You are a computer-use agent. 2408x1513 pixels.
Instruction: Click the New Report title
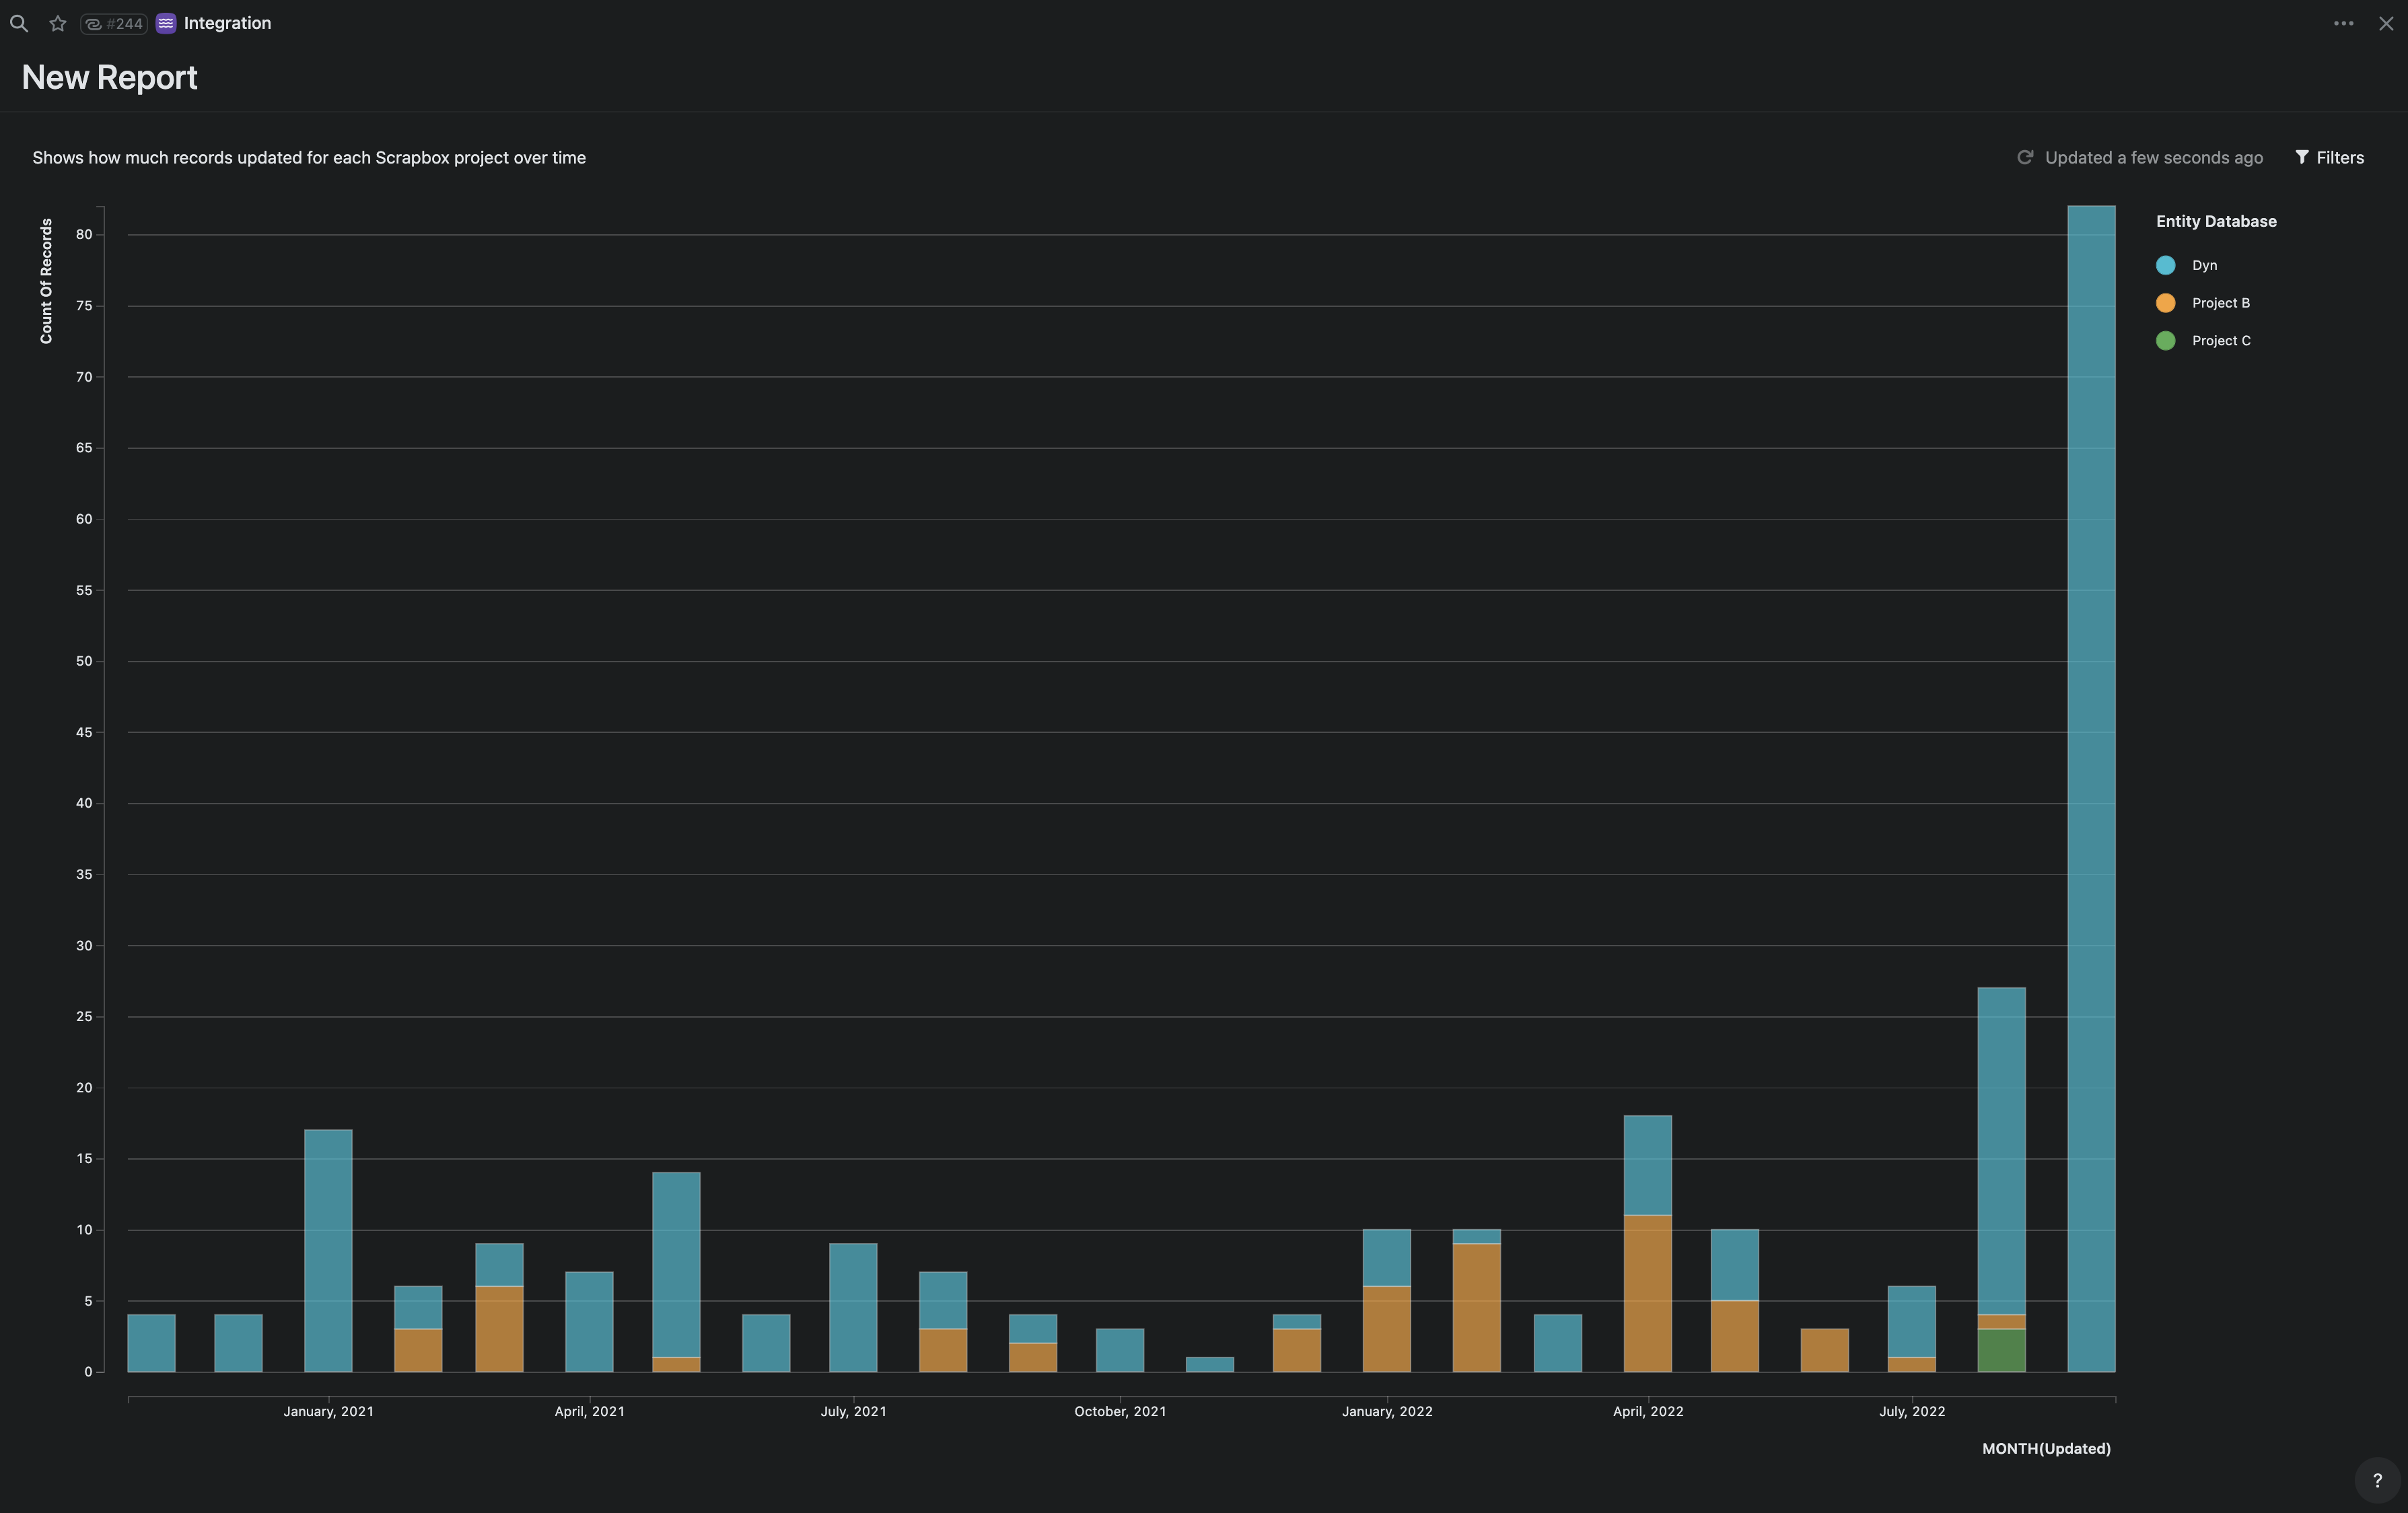(109, 77)
